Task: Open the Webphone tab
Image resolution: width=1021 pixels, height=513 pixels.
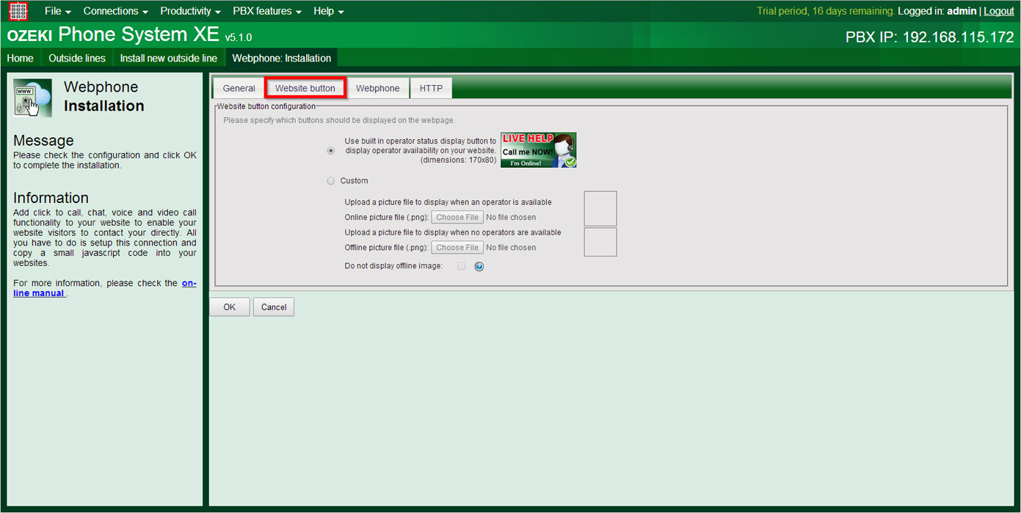Action: (x=378, y=88)
